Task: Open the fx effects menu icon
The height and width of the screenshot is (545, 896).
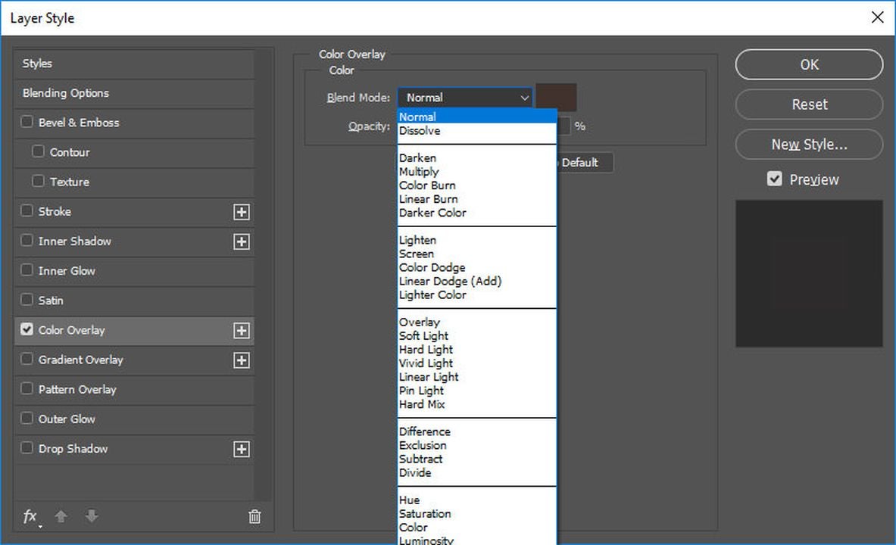Action: [x=30, y=516]
